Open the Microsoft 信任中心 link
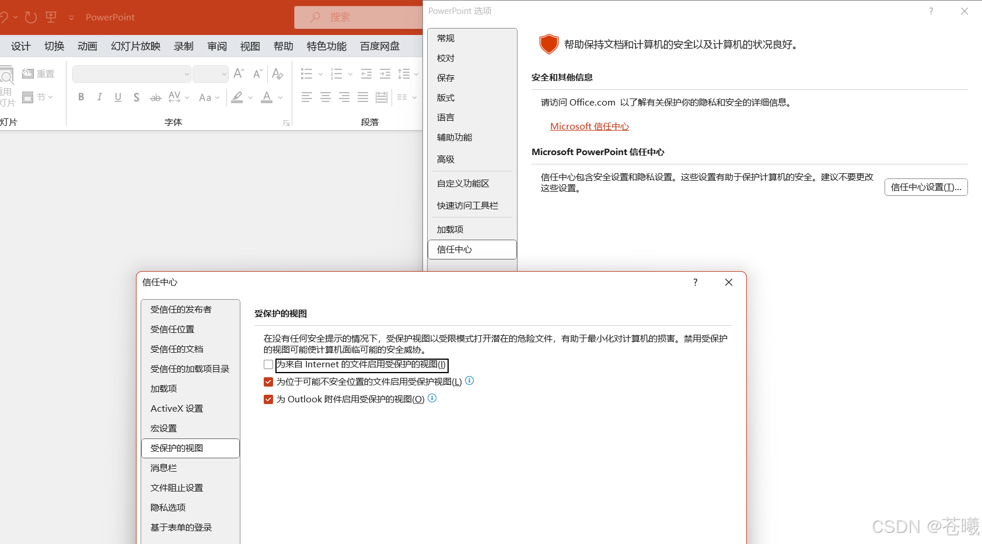This screenshot has width=982, height=544. (589, 127)
